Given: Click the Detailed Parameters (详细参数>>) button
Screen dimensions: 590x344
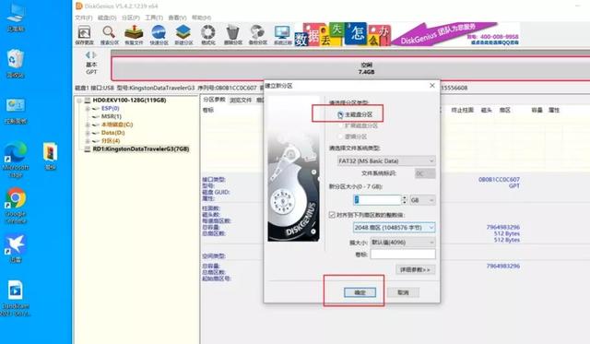Looking at the screenshot, I should point(415,269).
